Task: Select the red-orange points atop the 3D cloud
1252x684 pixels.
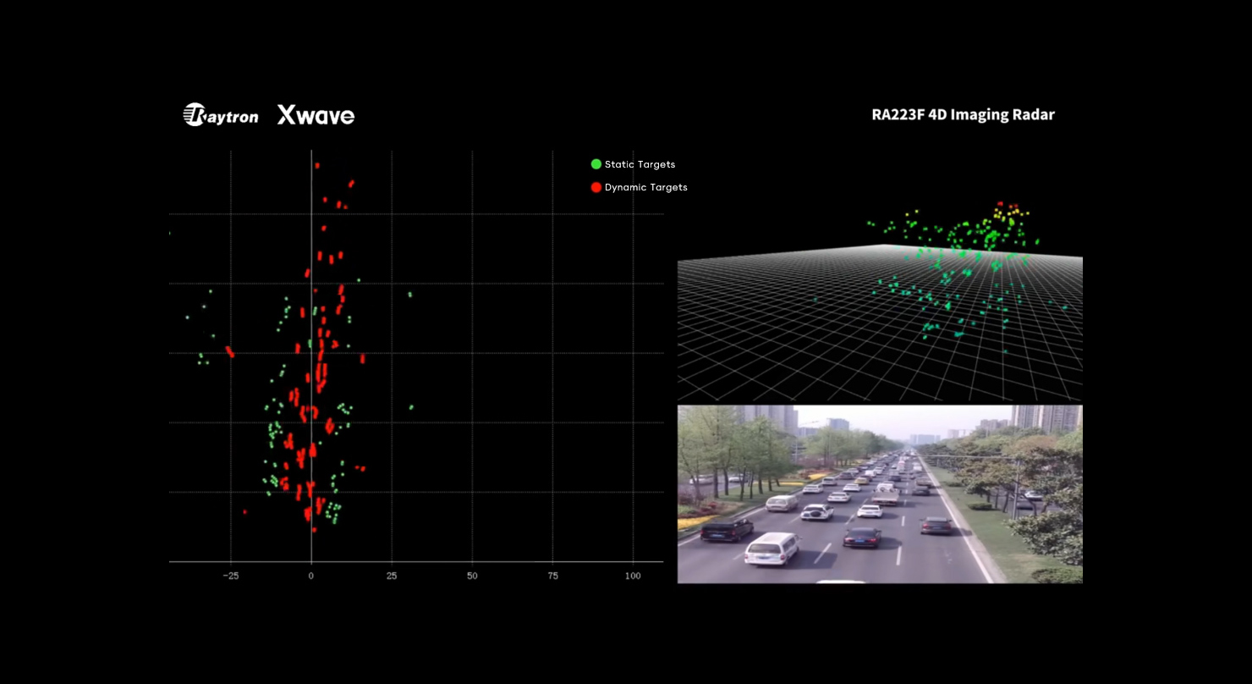Action: 1007,206
